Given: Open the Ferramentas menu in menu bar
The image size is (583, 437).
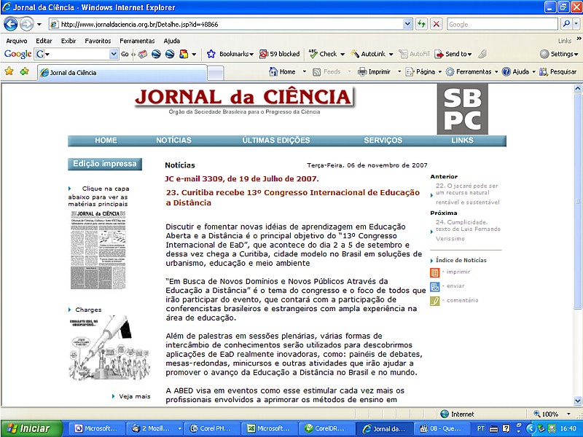Looking at the screenshot, I should tap(137, 41).
